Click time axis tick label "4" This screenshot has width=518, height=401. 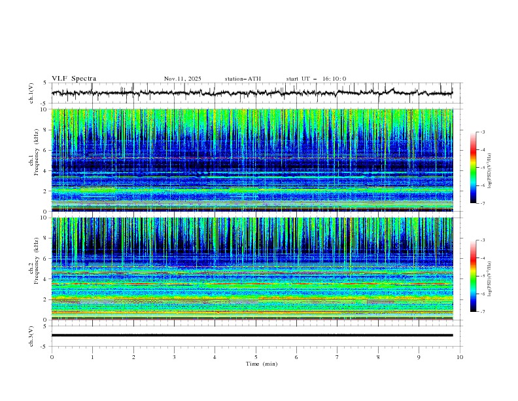[215, 357]
